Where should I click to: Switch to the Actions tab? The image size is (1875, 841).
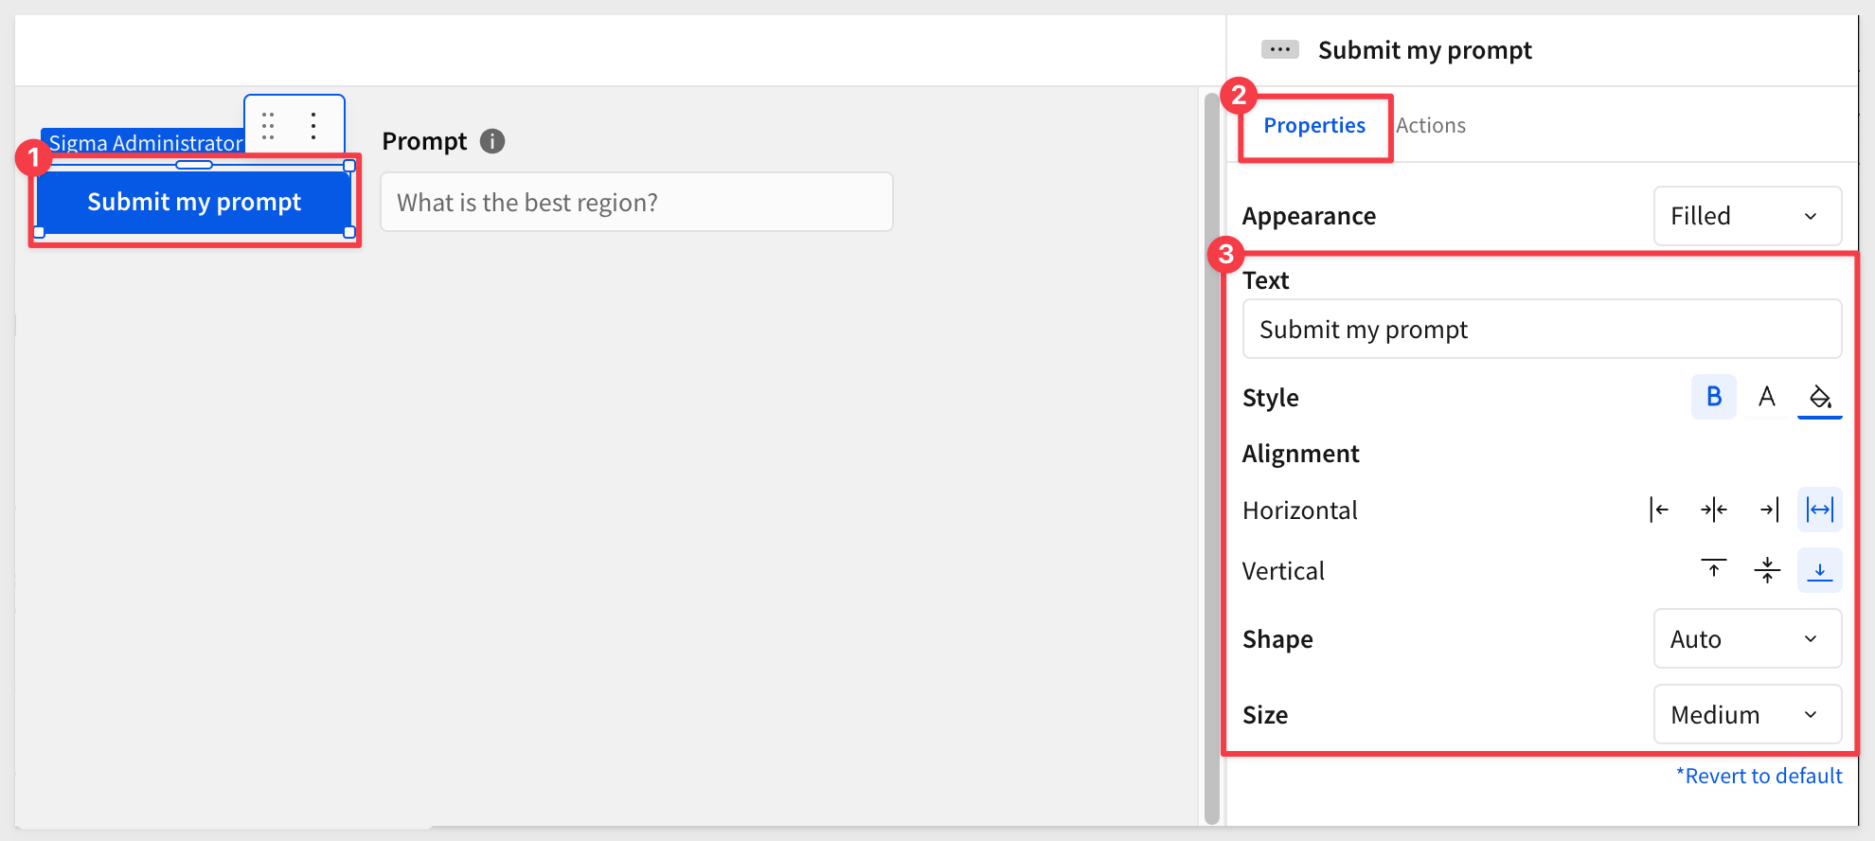pos(1431,126)
